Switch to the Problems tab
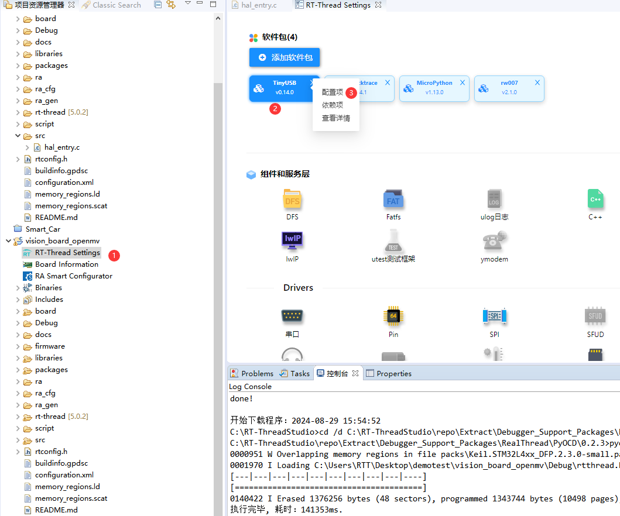This screenshot has width=620, height=516. click(x=252, y=373)
